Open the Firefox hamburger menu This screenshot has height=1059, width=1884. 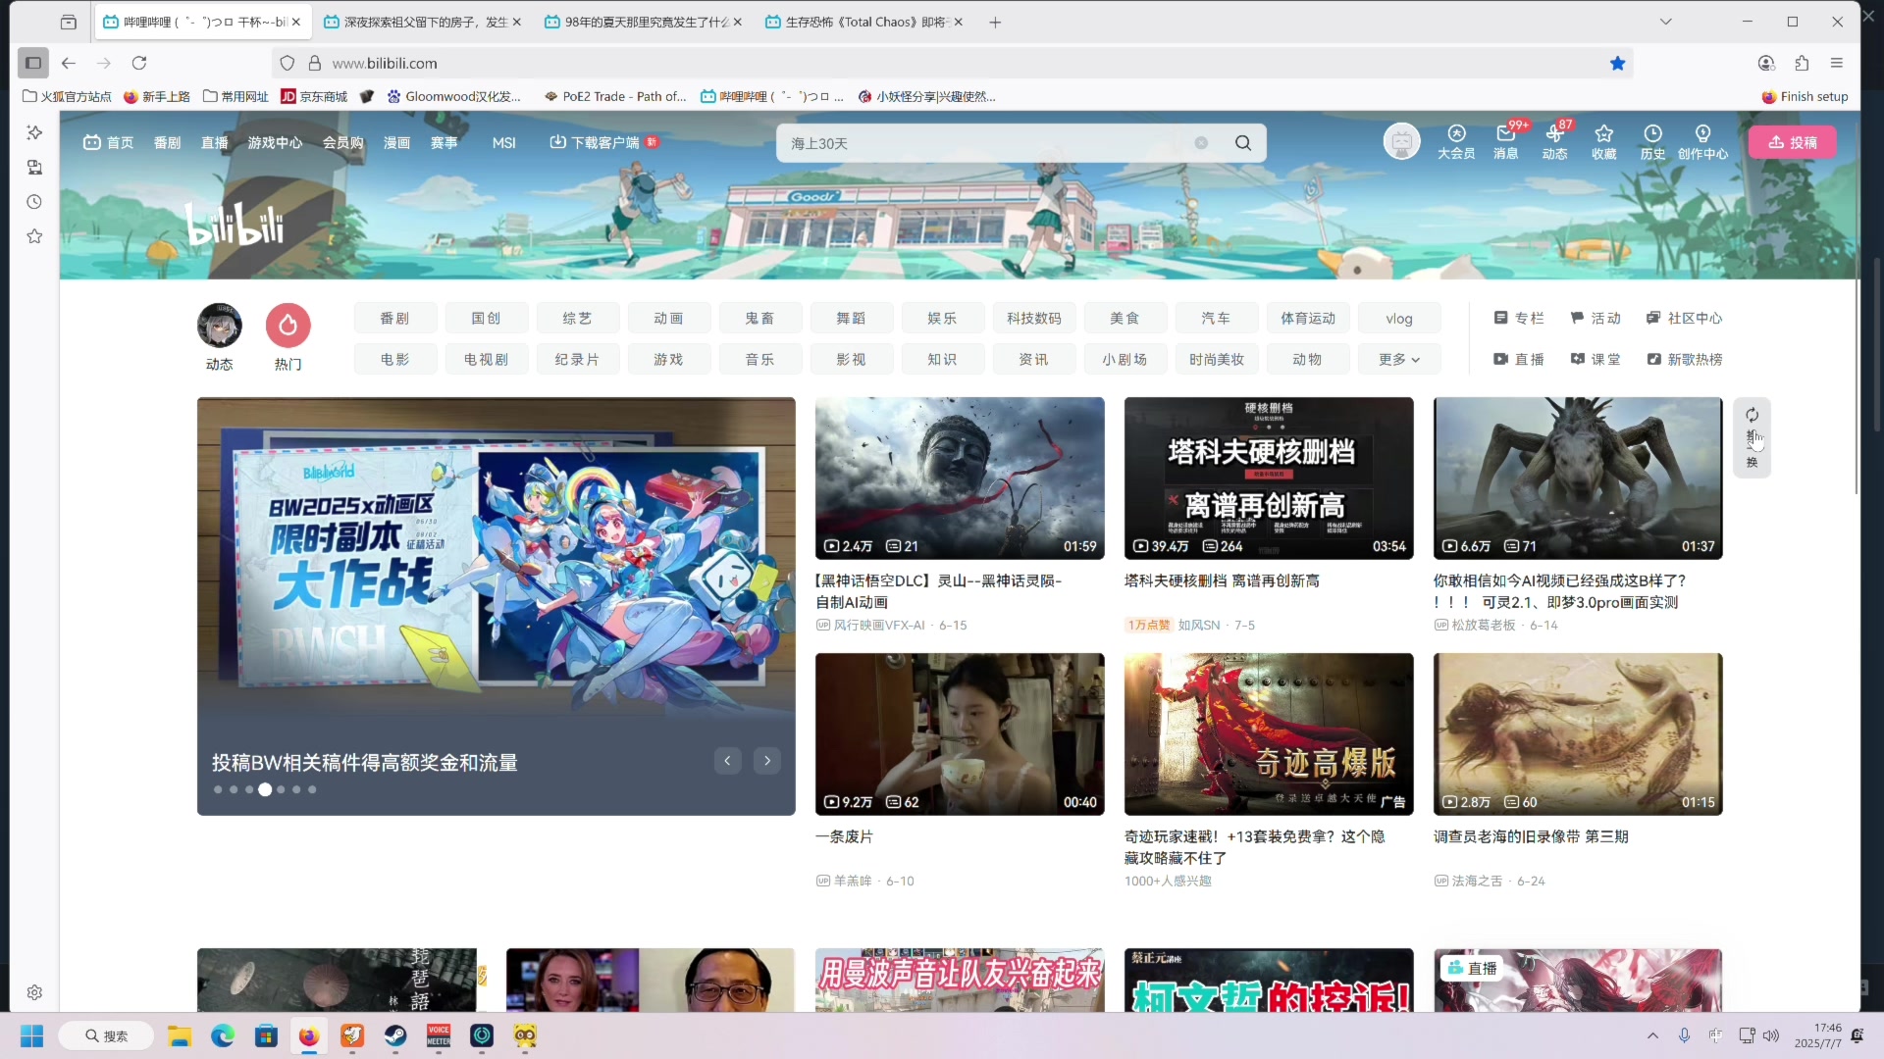[x=1837, y=63]
